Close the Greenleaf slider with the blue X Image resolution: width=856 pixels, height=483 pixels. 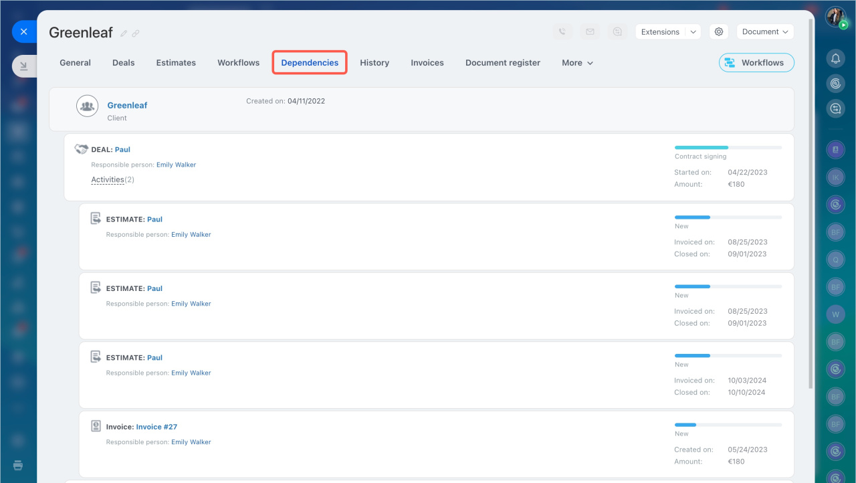pyautogui.click(x=24, y=31)
